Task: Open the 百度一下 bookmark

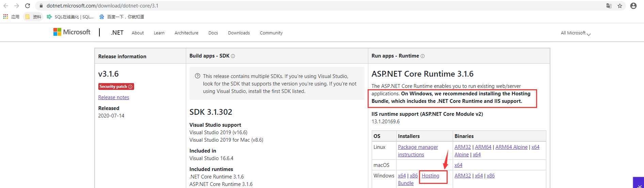Action: (x=122, y=17)
